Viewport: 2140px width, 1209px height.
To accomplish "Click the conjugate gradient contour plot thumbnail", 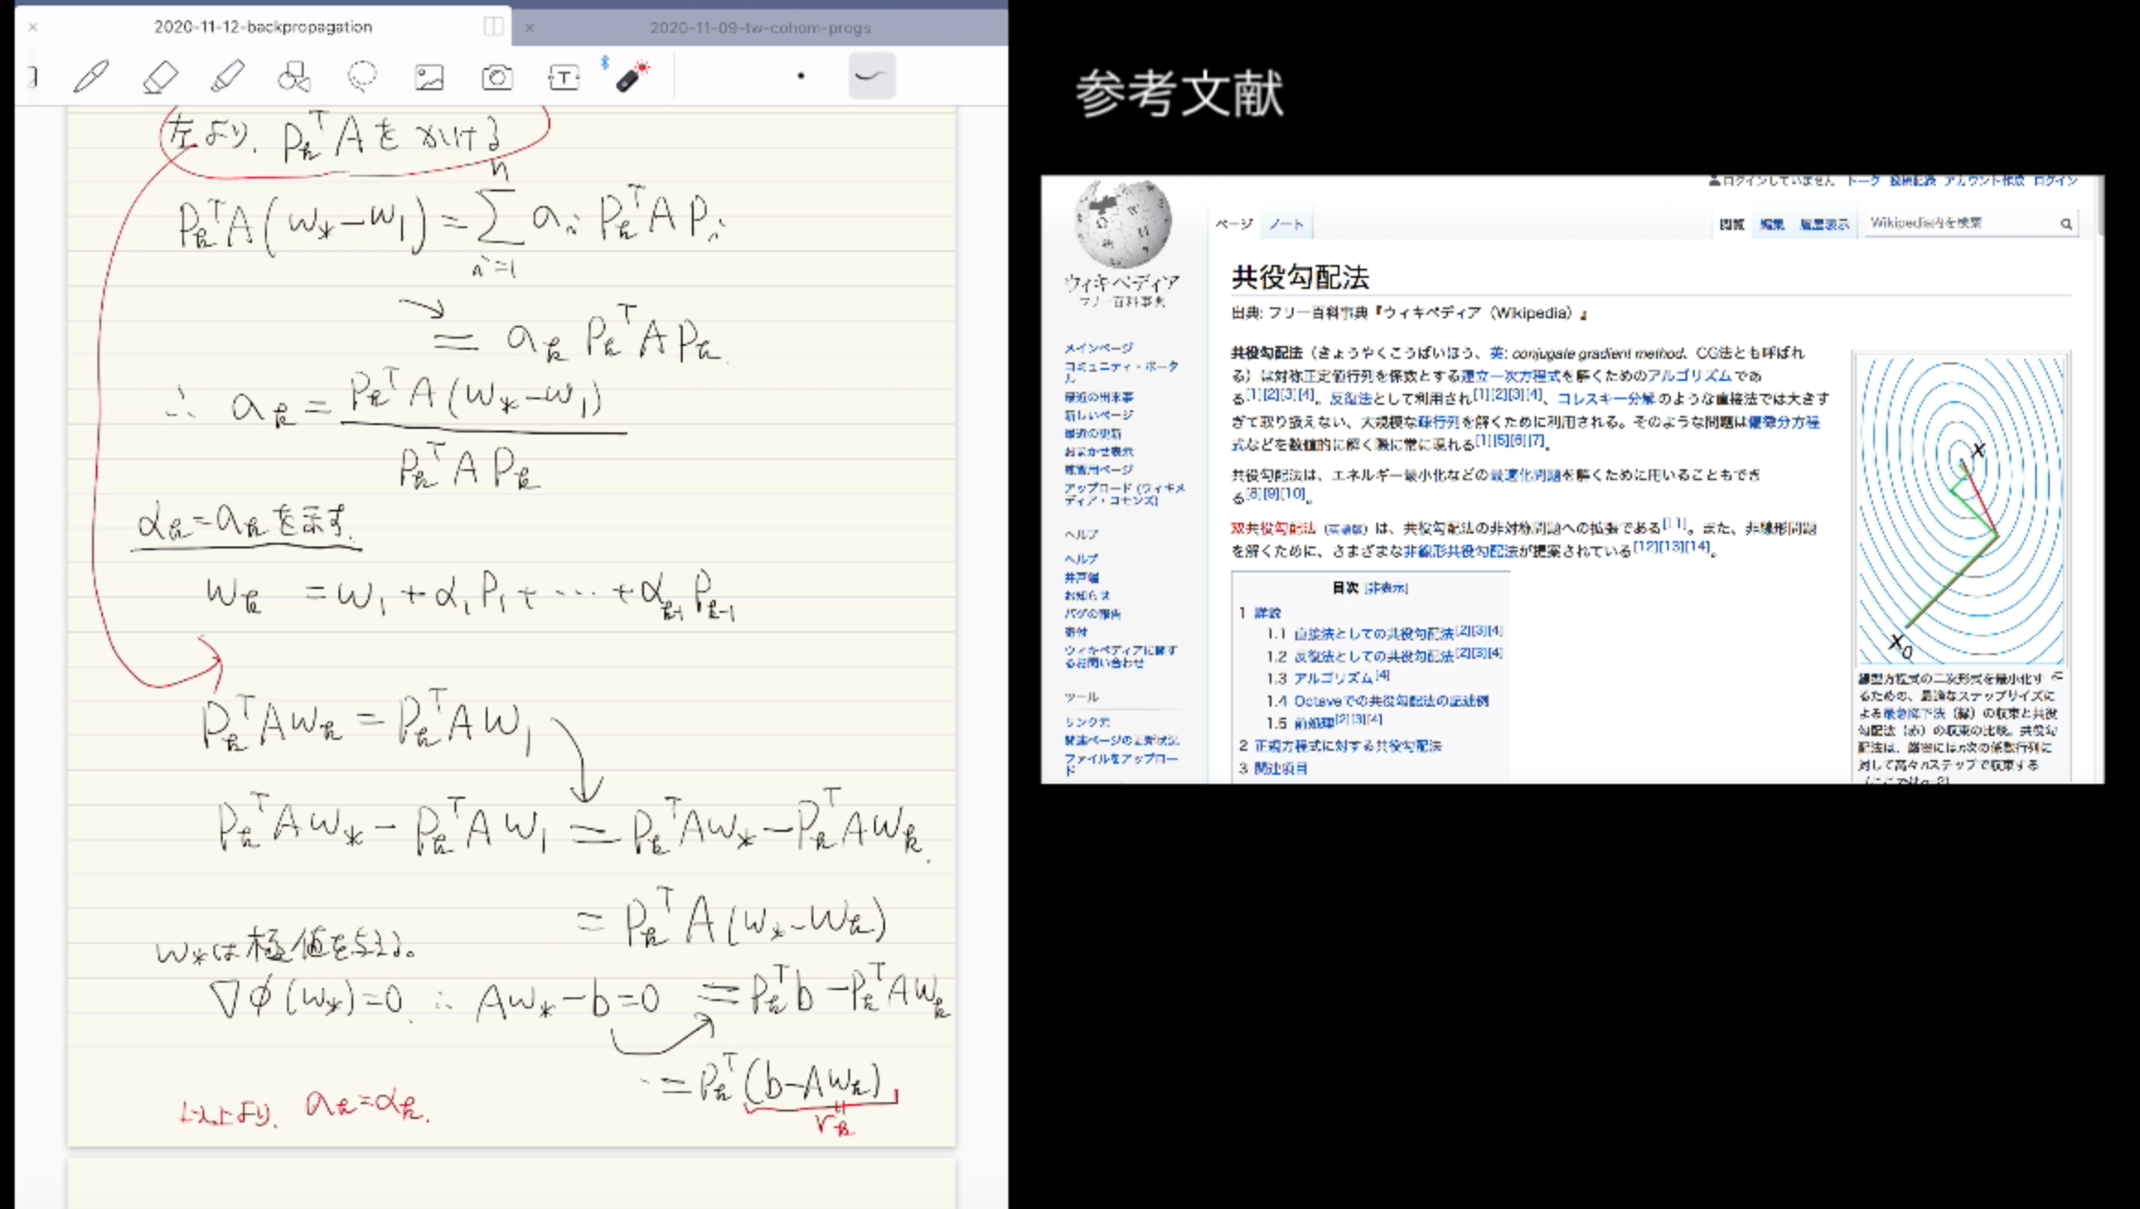I will (1961, 510).
